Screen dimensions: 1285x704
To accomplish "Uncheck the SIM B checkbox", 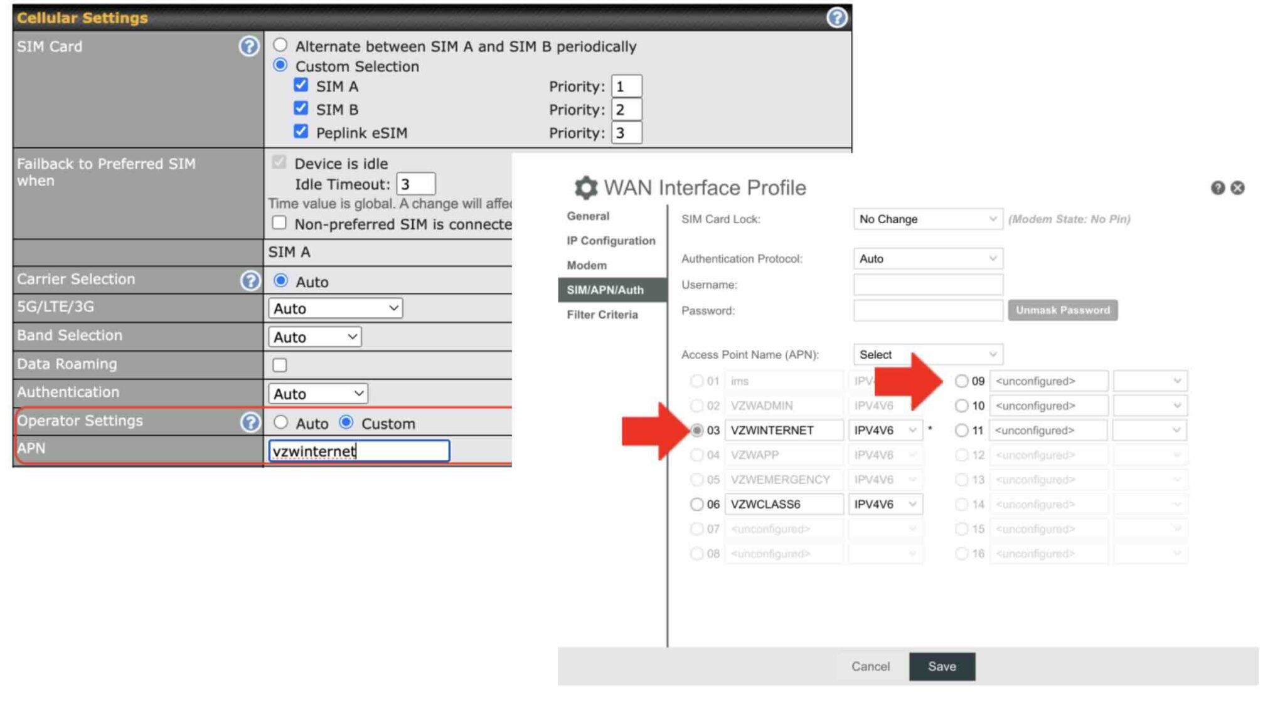I will coord(301,108).
